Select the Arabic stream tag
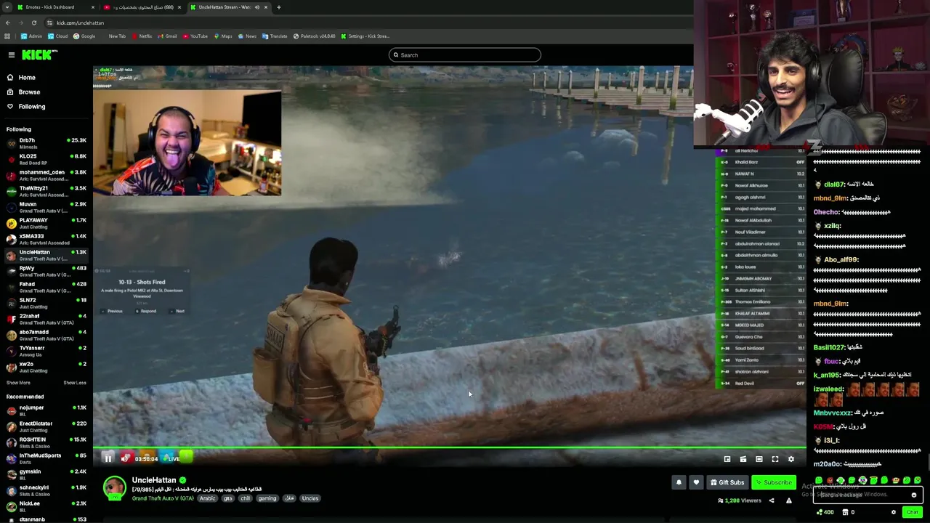Screen dimensions: 930x523 tap(208, 498)
